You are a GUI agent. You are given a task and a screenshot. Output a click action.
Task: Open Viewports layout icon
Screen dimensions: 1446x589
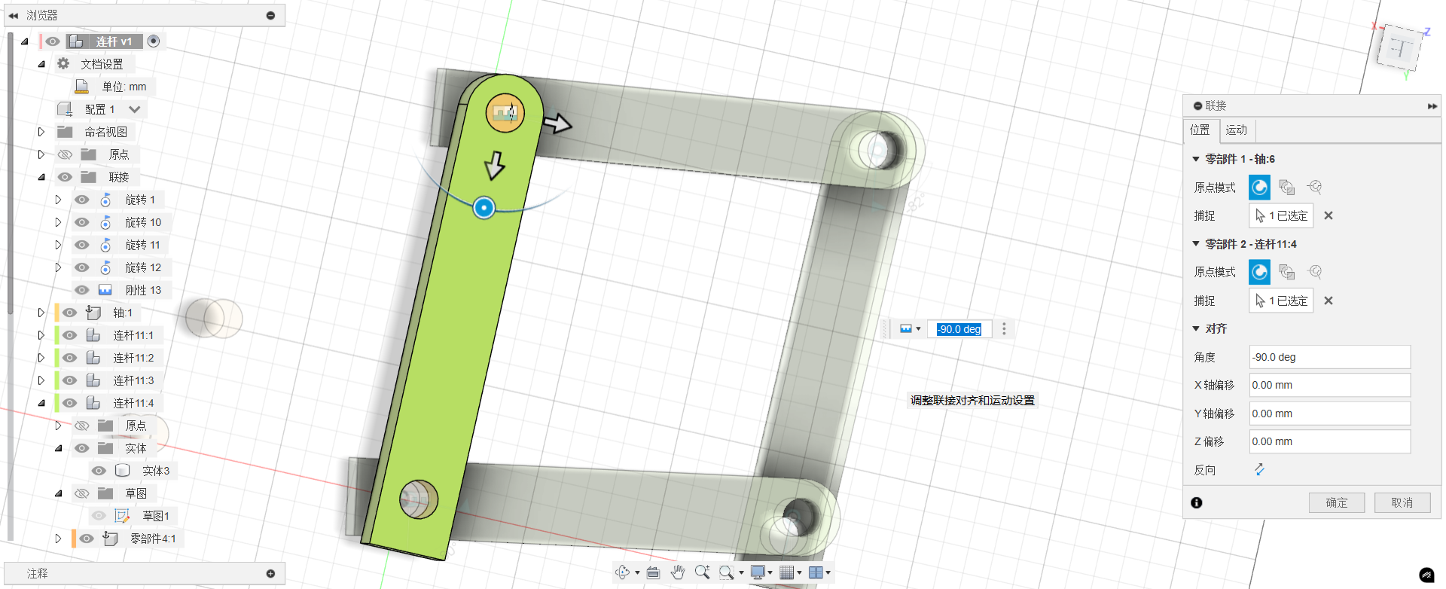816,572
